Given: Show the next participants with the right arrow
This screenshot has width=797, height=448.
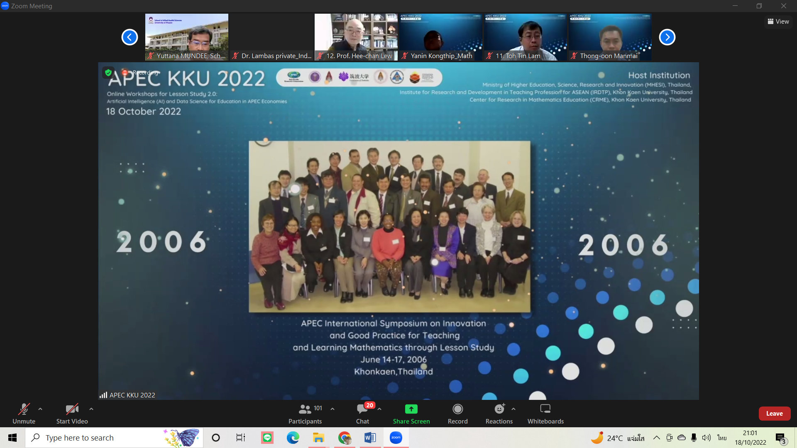Looking at the screenshot, I should (667, 37).
